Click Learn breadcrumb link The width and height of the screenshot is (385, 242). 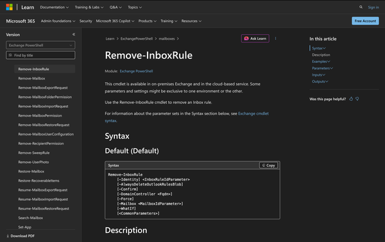(x=110, y=39)
